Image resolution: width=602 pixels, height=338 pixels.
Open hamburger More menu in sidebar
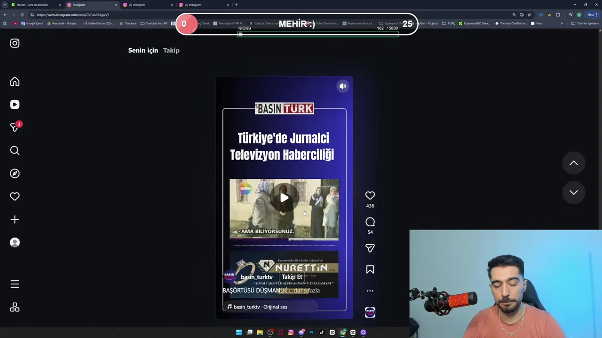pyautogui.click(x=15, y=284)
